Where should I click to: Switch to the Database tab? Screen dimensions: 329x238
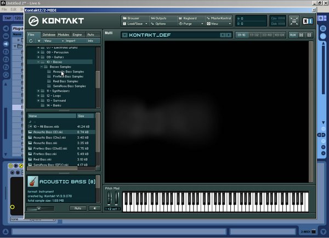49,35
